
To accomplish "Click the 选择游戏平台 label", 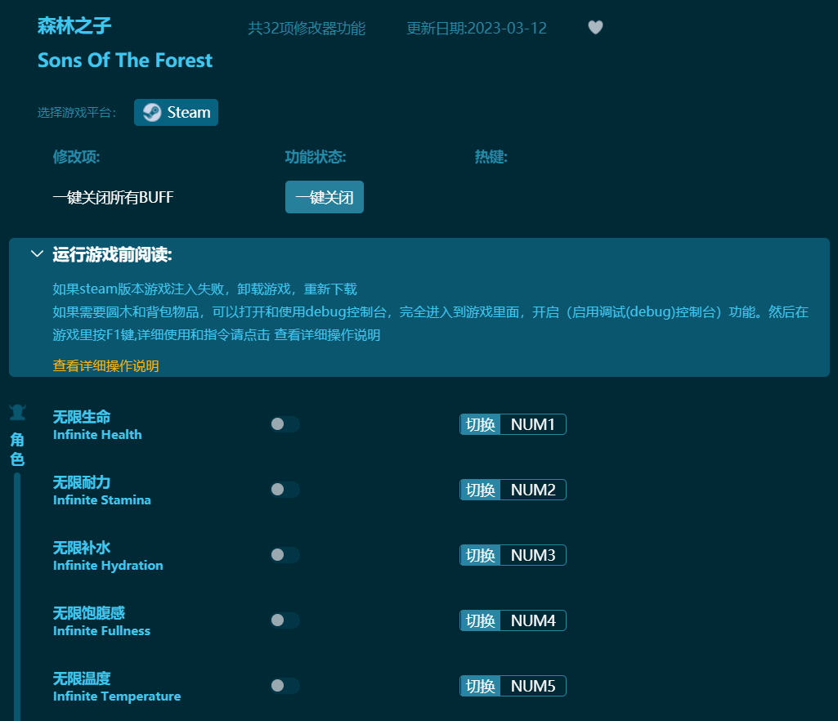I will pyautogui.click(x=77, y=113).
